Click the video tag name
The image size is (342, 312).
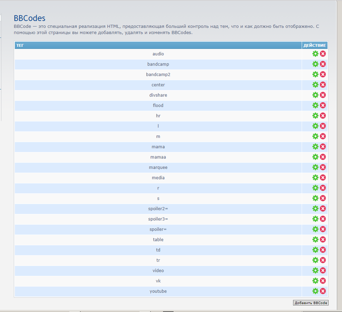pyautogui.click(x=158, y=271)
